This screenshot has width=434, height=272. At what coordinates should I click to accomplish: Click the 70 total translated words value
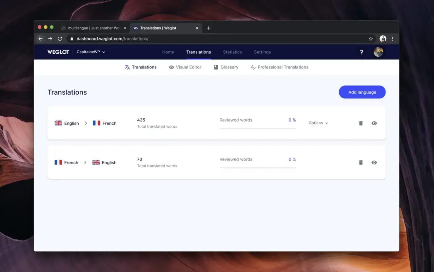pos(140,159)
